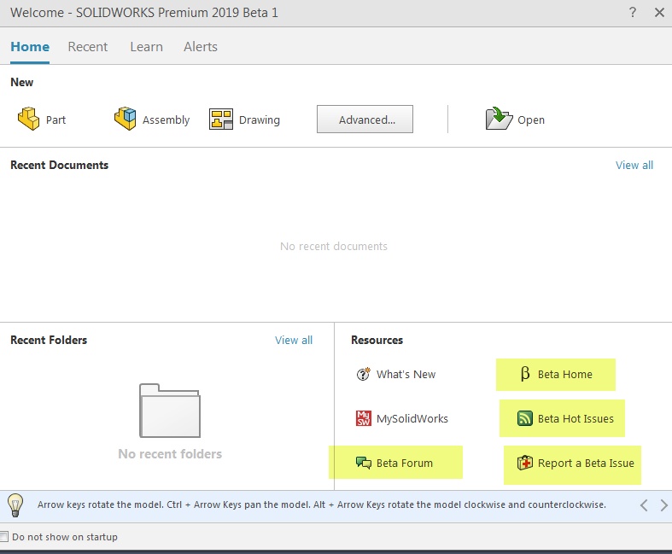This screenshot has height=554, width=672.
Task: Click the Advanced... button
Action: coord(365,120)
